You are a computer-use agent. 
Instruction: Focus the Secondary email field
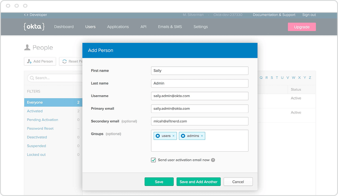(x=199, y=121)
